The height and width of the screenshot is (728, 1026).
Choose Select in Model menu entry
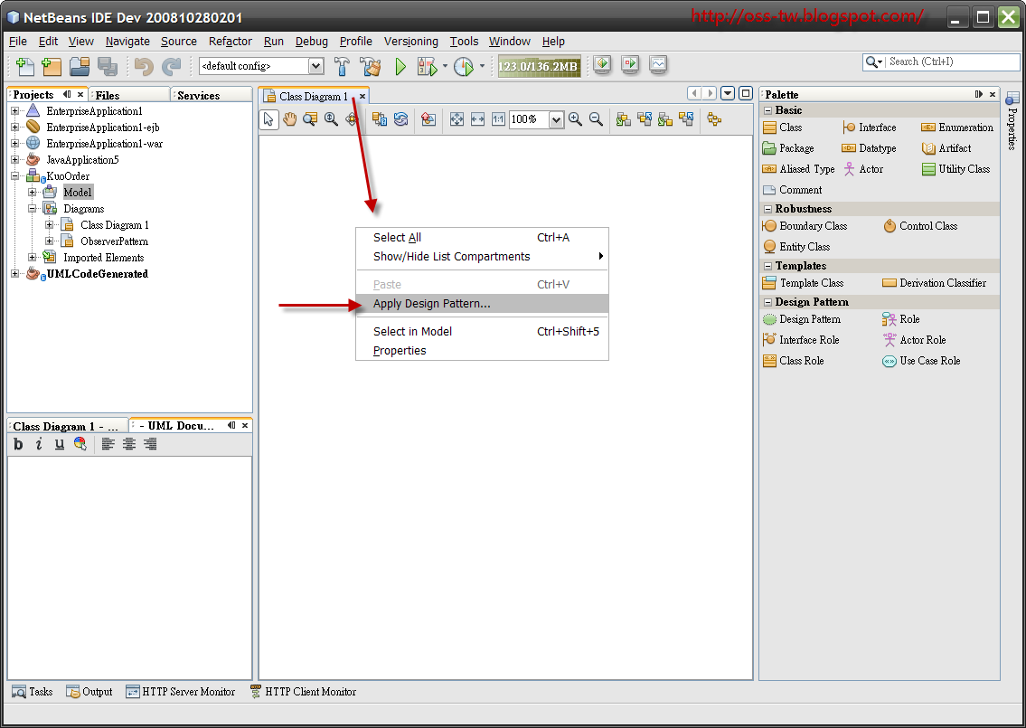tap(482, 332)
